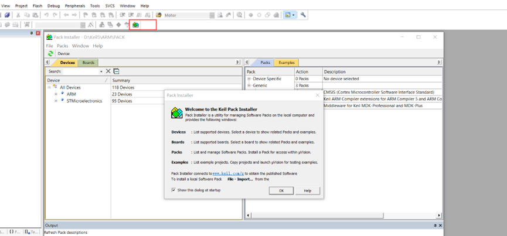Clear the search with the X icon

[x=108, y=71]
